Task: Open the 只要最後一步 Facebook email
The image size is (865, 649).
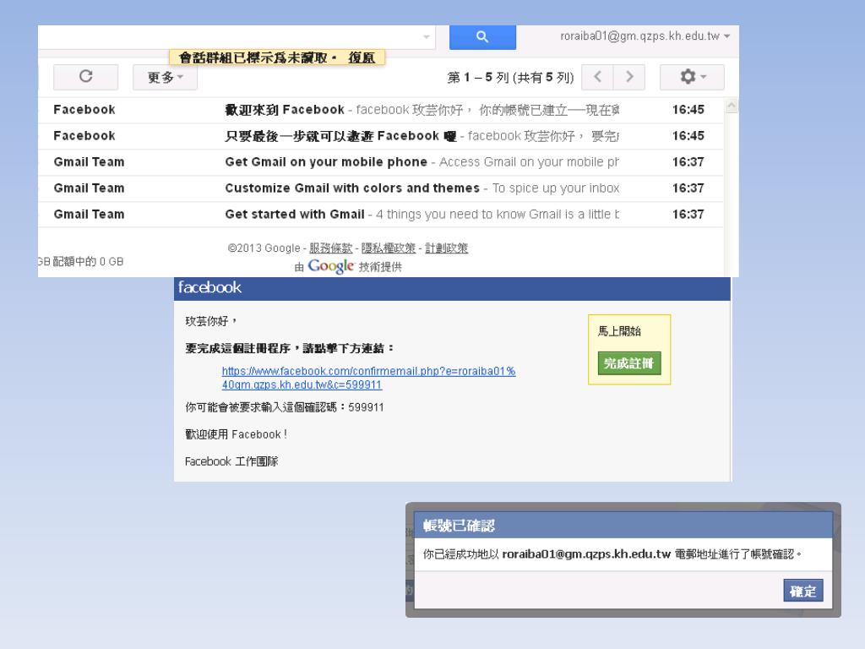Action: [381, 136]
